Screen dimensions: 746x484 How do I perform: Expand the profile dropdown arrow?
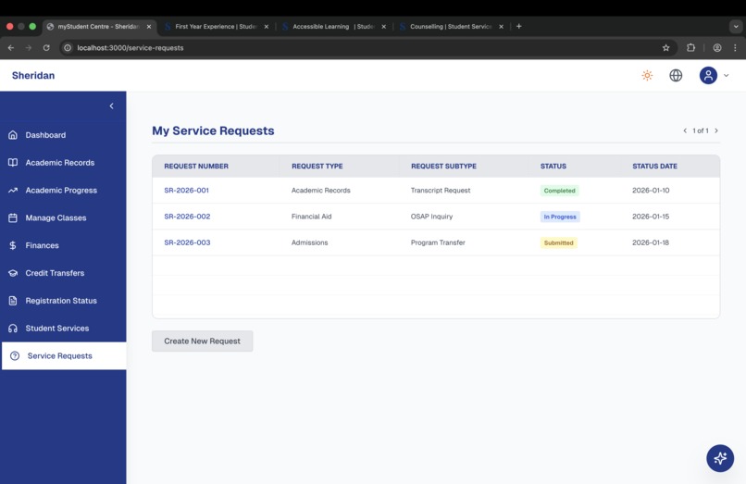click(x=726, y=75)
